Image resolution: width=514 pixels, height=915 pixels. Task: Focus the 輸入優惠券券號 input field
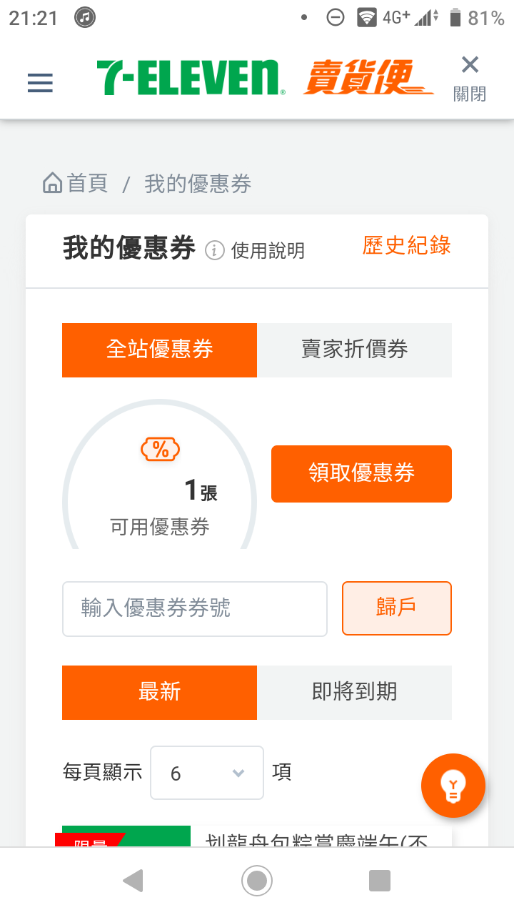coord(195,608)
